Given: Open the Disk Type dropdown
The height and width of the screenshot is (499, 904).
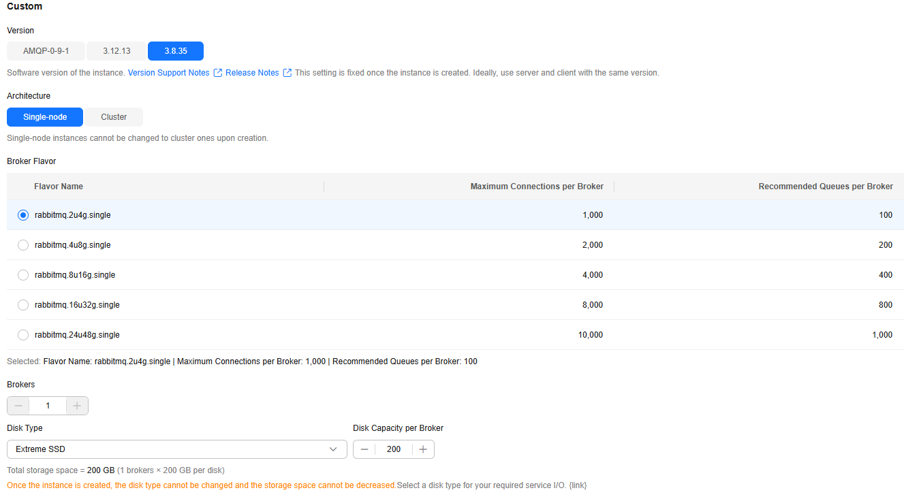Looking at the screenshot, I should pos(176,449).
